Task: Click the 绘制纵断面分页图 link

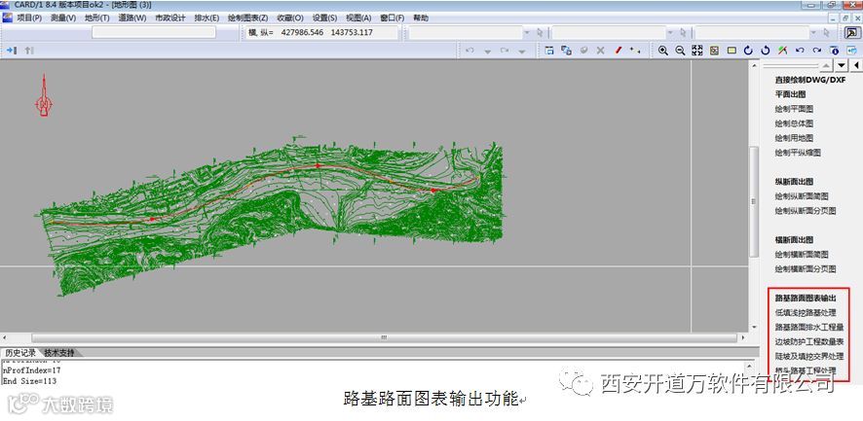Action: [806, 210]
